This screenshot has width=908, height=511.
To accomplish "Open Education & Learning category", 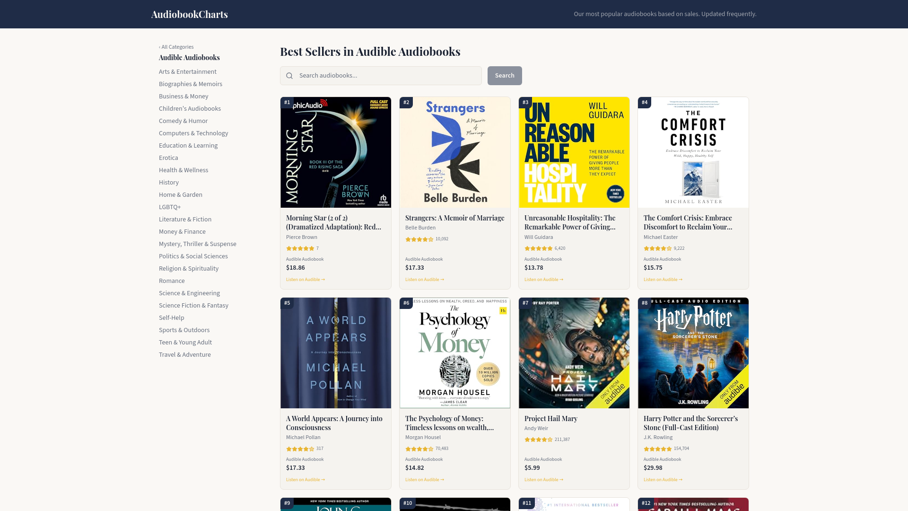I will pos(188,145).
